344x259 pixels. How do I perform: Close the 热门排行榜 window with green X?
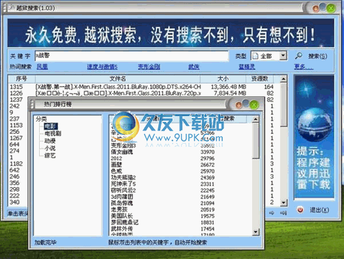pyautogui.click(x=254, y=105)
